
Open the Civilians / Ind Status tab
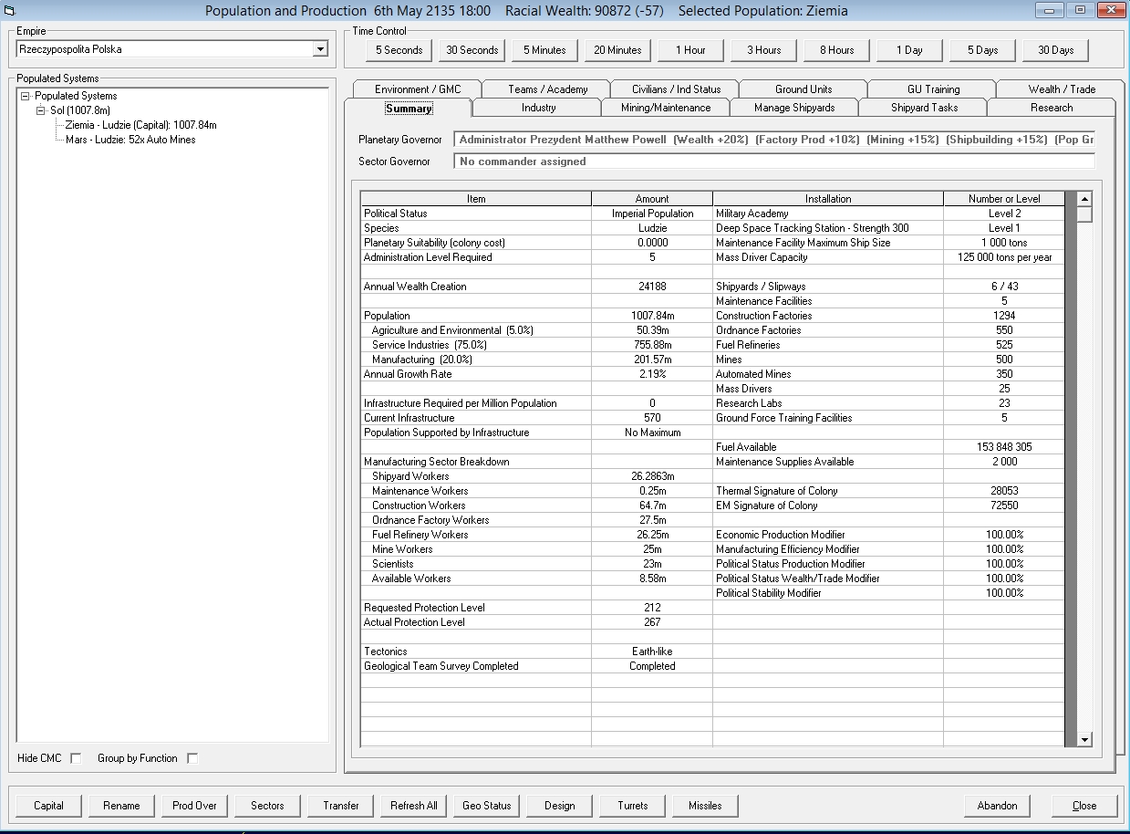[676, 89]
